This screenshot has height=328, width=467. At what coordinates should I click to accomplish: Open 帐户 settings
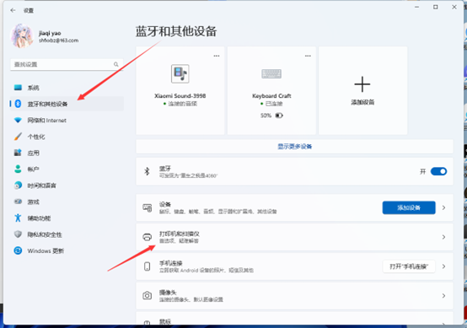[x=67, y=169]
